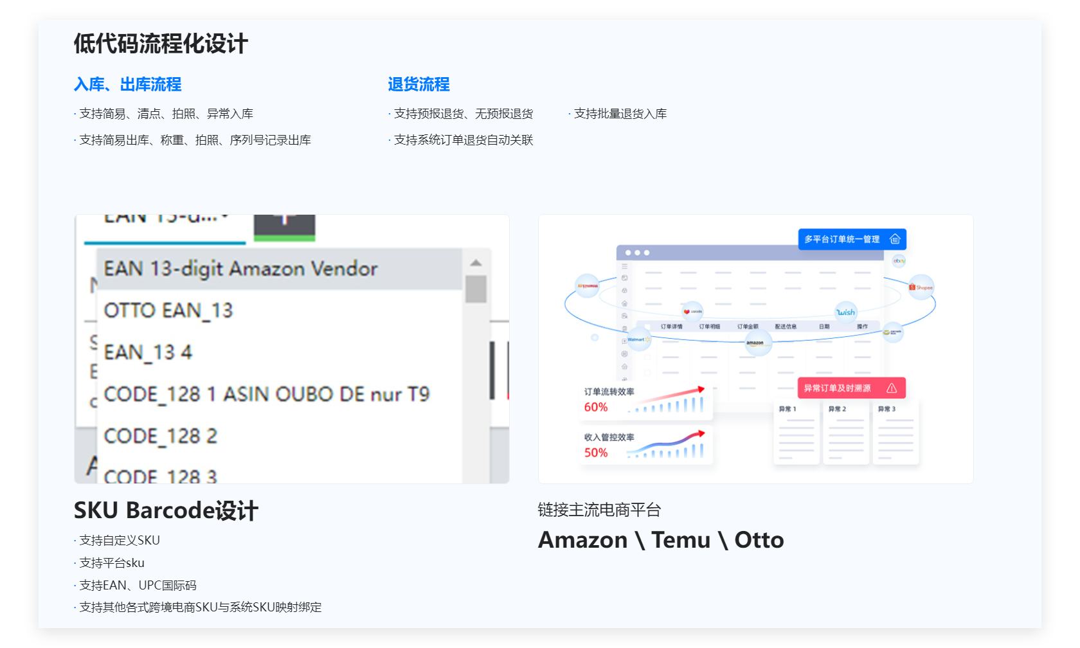Image resolution: width=1080 pixels, height=648 pixels.
Task: Click the hamburger menu icon in the mock window sidebar
Action: point(624,266)
